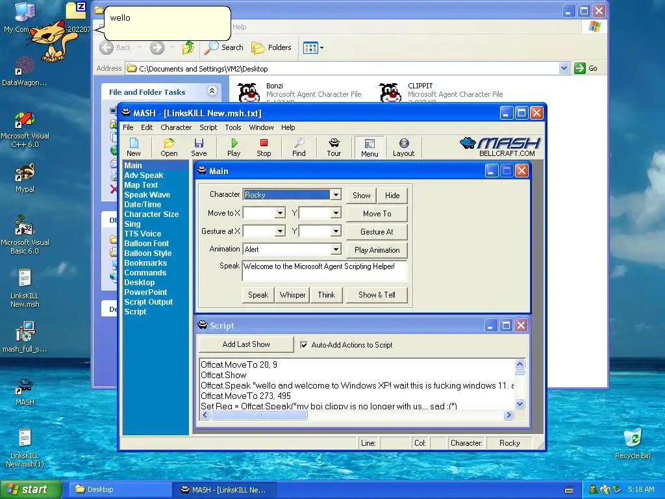Save the script using the Save icon

[x=199, y=147]
